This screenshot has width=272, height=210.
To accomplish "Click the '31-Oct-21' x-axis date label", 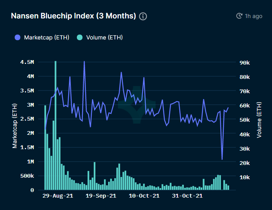I will [x=187, y=196].
